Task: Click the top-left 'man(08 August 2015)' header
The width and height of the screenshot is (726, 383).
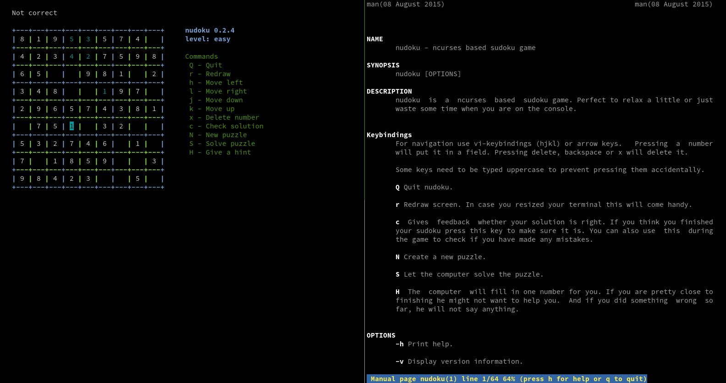Action: coord(406,4)
